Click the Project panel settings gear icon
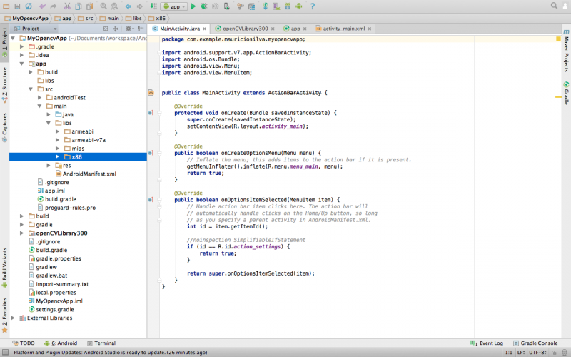The width and height of the screenshot is (571, 357). tap(129, 29)
